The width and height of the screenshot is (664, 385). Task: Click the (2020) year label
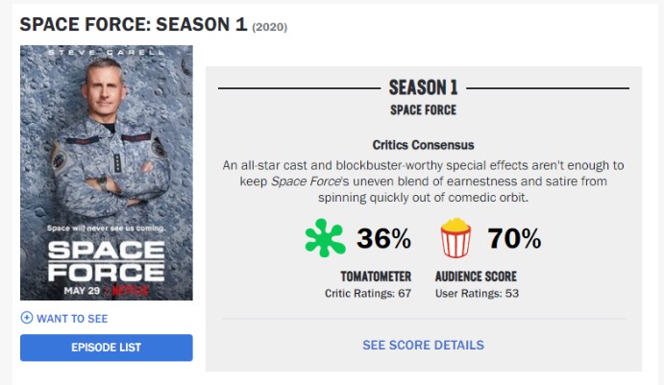270,27
